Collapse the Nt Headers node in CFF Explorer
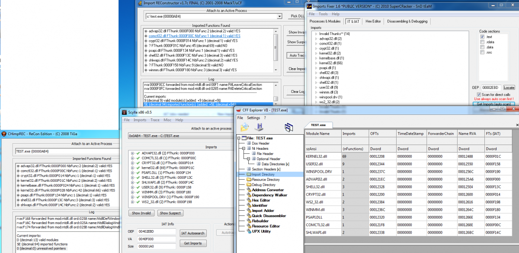 point(244,149)
